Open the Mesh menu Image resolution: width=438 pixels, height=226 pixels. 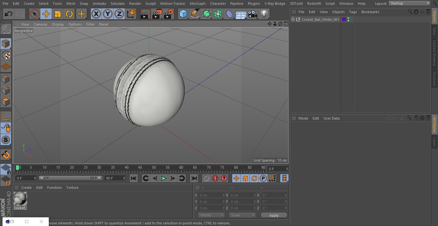(71, 4)
